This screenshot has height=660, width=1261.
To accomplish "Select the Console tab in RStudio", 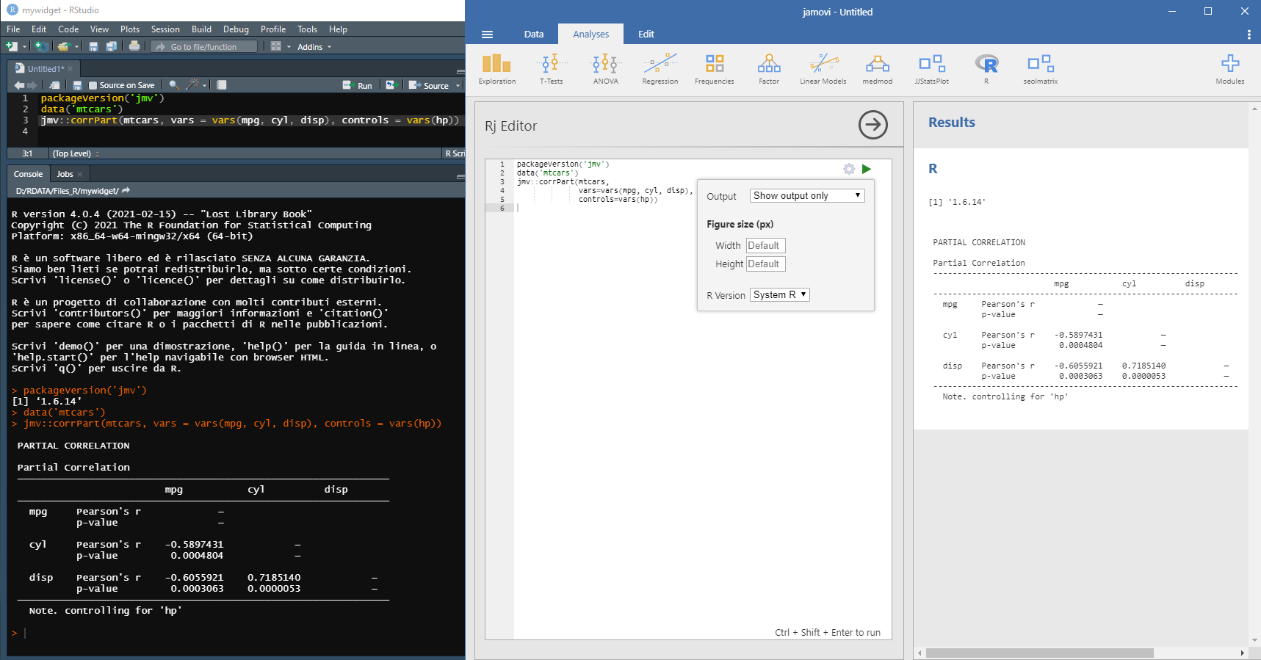I will [28, 174].
